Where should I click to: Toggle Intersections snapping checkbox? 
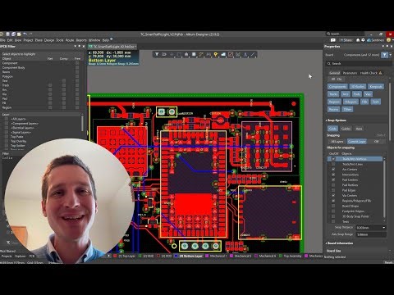333,175
